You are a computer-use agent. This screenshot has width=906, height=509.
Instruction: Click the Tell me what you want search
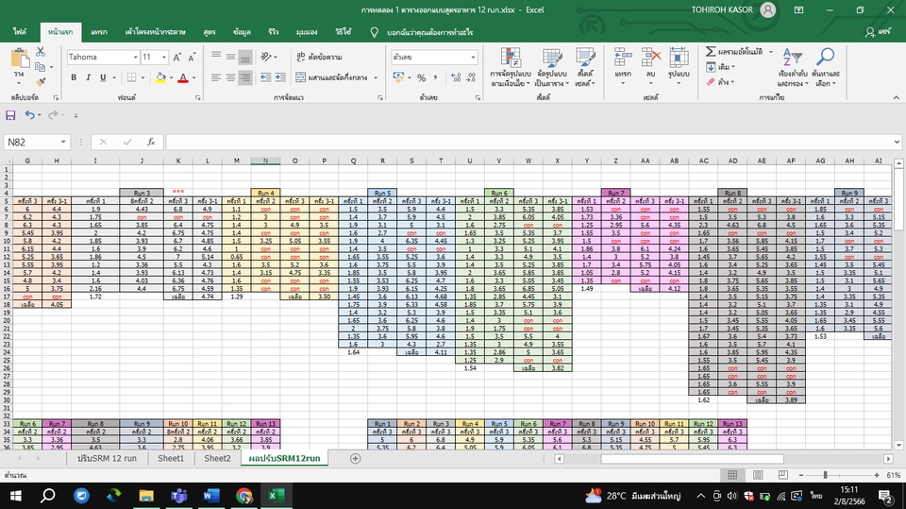(x=429, y=32)
